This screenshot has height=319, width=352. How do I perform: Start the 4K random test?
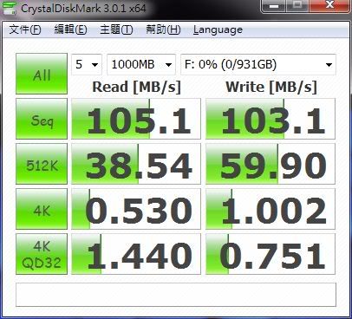(42, 209)
